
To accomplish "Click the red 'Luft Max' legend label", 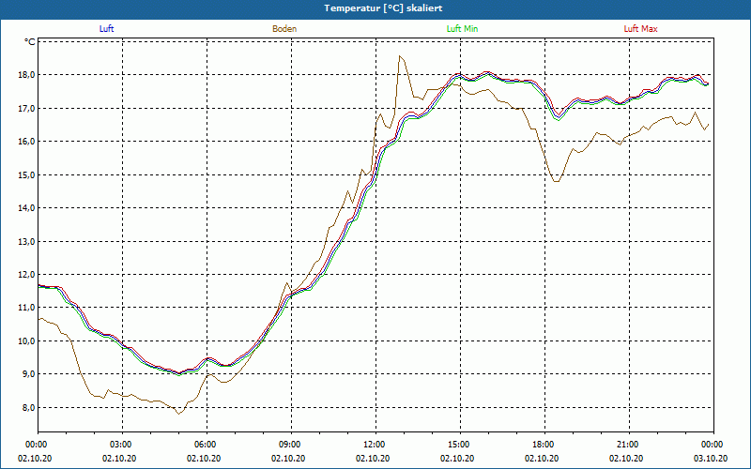I will click(640, 29).
